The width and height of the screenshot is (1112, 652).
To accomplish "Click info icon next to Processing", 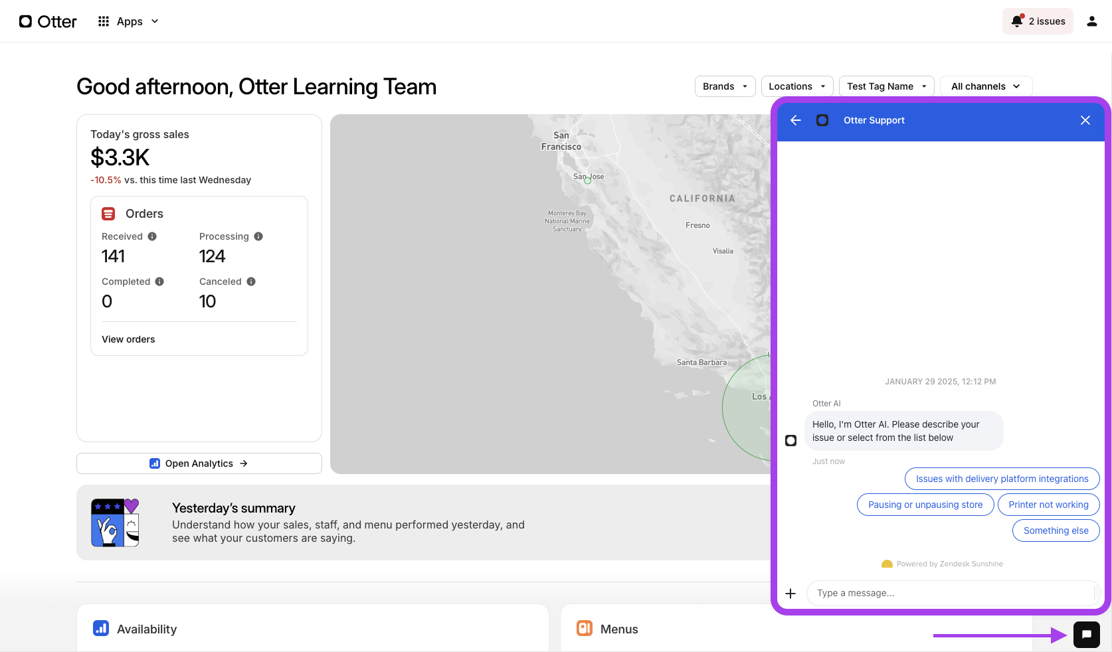I will point(258,236).
